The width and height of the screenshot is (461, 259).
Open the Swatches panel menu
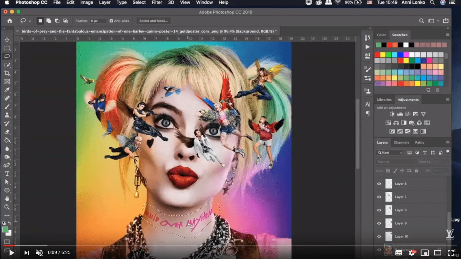pyautogui.click(x=447, y=35)
